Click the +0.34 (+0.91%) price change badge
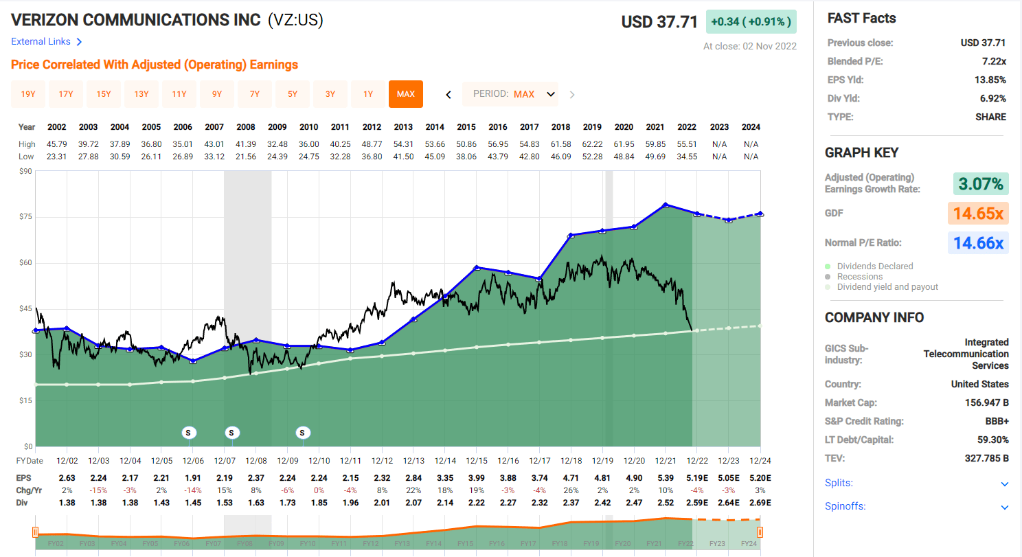Screen dimensions: 1022x557 [x=751, y=21]
